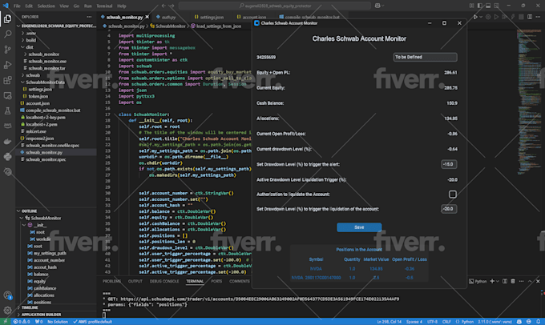The image size is (545, 325).
Task: Click SchwabMonitor in the breadcrumb bar
Action: pyautogui.click(x=170, y=26)
